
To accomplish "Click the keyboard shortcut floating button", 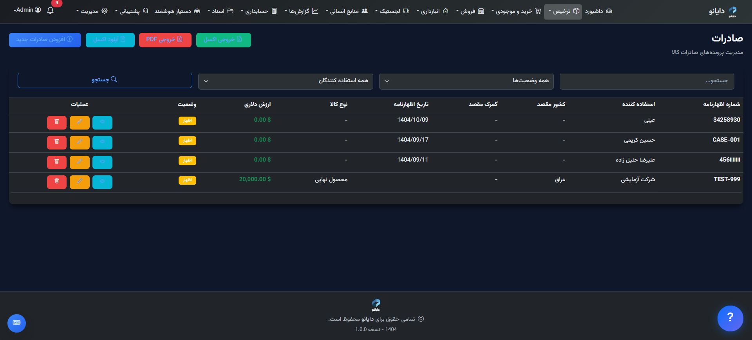I will tap(16, 323).
